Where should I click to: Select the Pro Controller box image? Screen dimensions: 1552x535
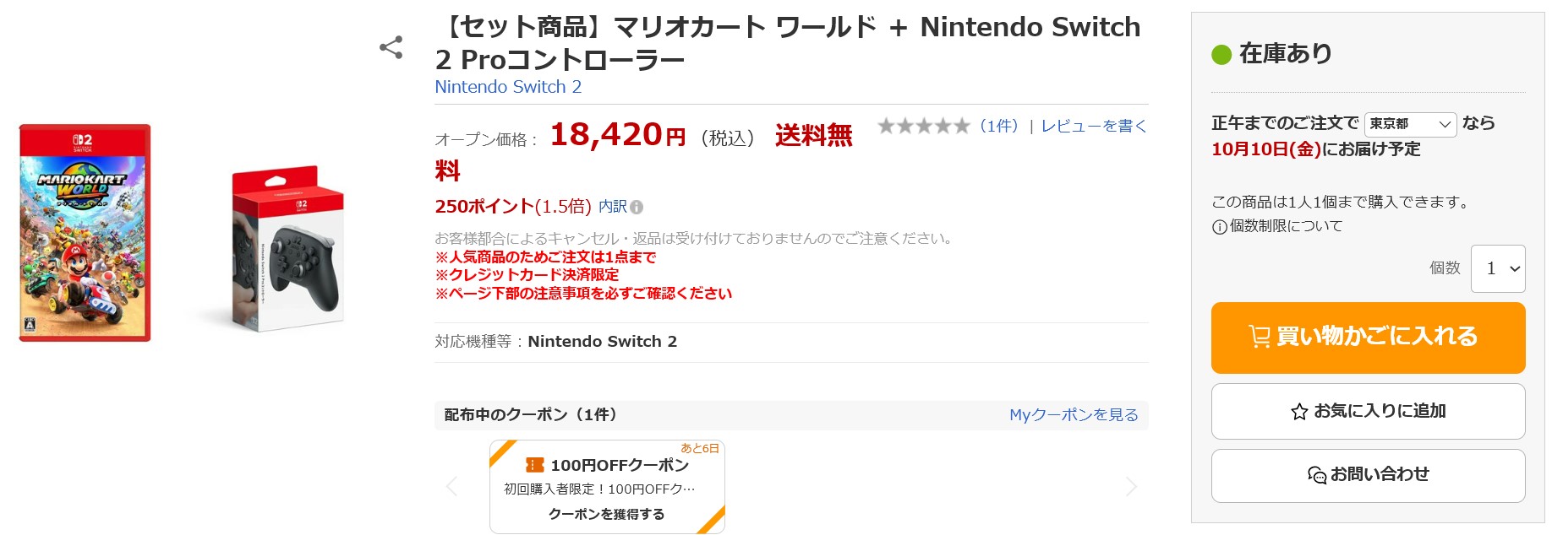click(x=288, y=249)
